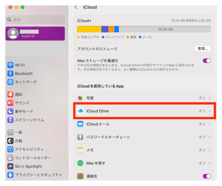Click the プライバシーとセキュリティ hand icon
The height and width of the screenshot is (186, 222).
coord(10,175)
